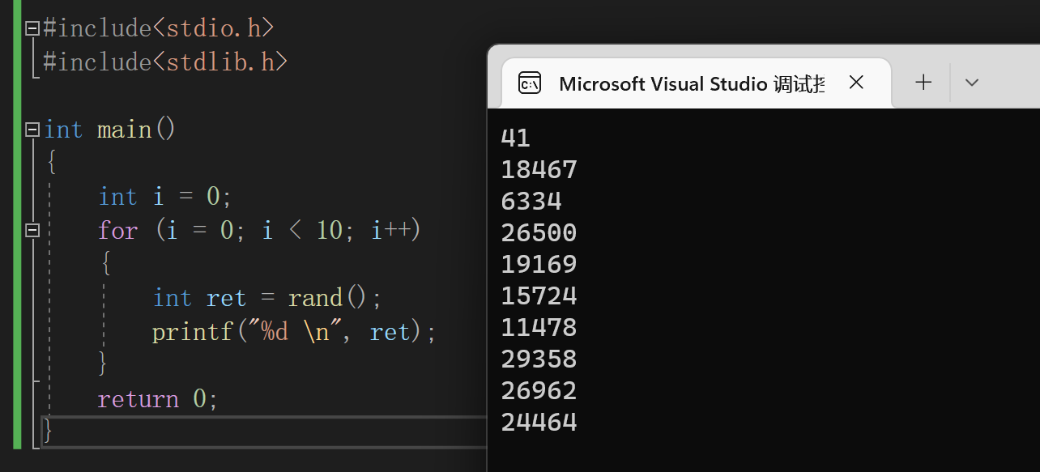Collapse the #include block fold marker
The image size is (1040, 472).
coord(32,28)
